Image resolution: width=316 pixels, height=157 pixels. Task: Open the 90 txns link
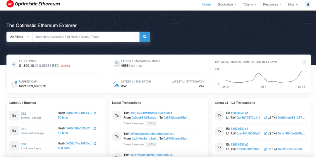(x=63, y=118)
